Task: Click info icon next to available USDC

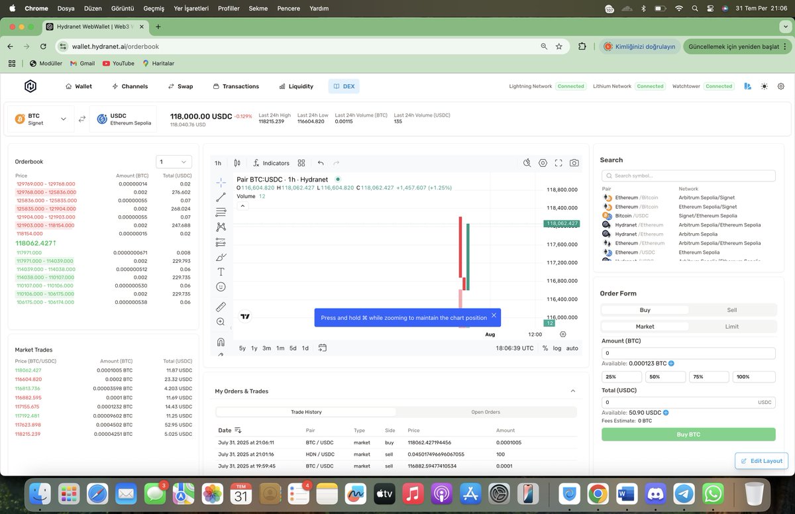Action: 666,413
